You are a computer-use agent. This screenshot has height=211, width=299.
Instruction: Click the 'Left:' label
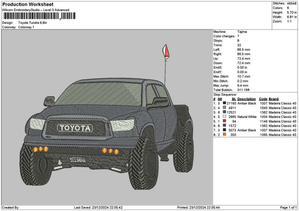[x=217, y=50]
